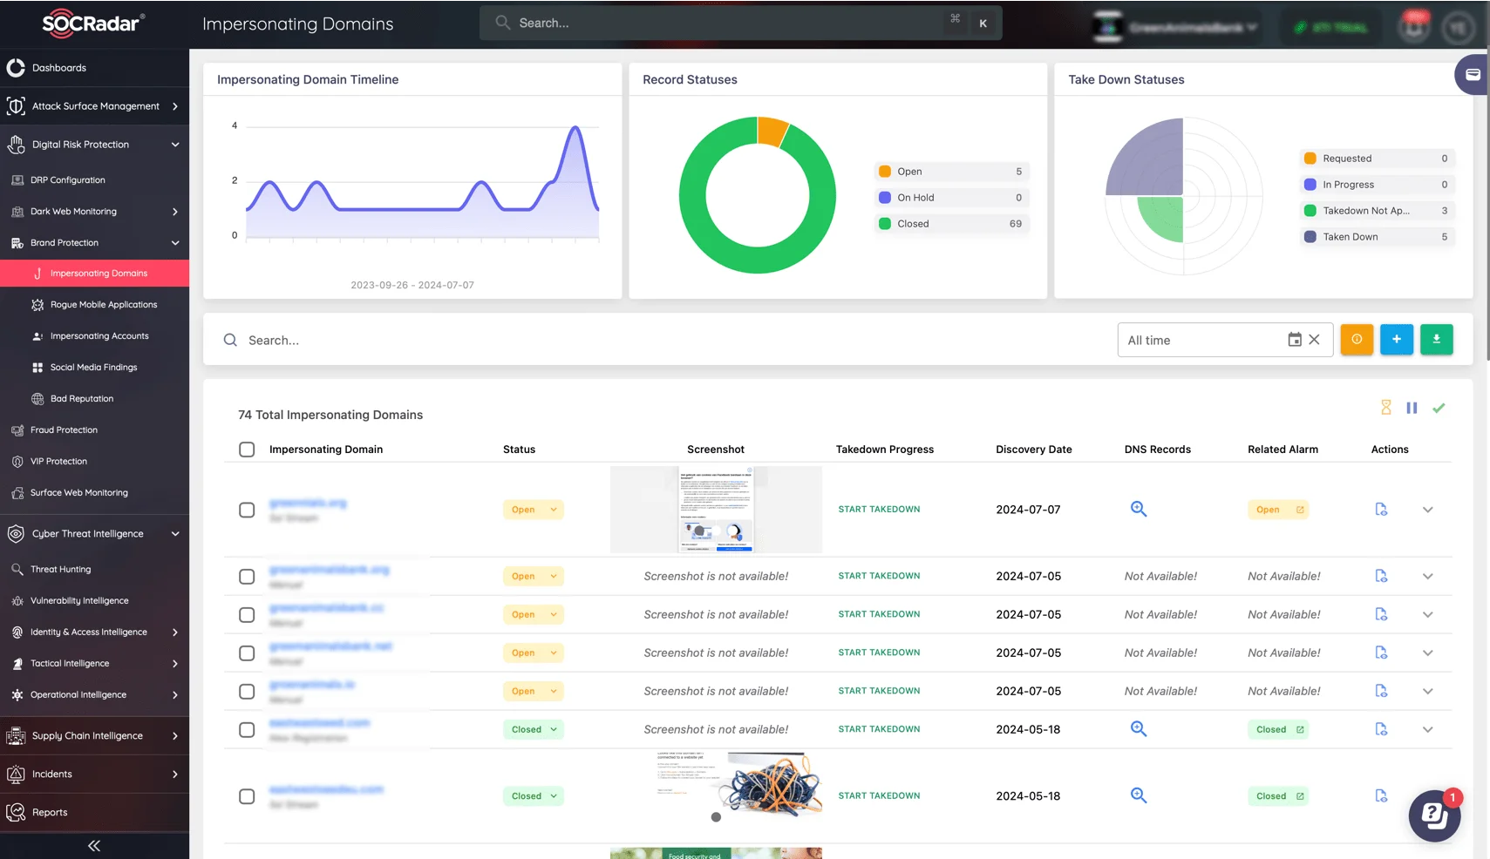Screen dimensions: 1490x859
Task: Open Social Media Findings page
Action: tap(94, 367)
